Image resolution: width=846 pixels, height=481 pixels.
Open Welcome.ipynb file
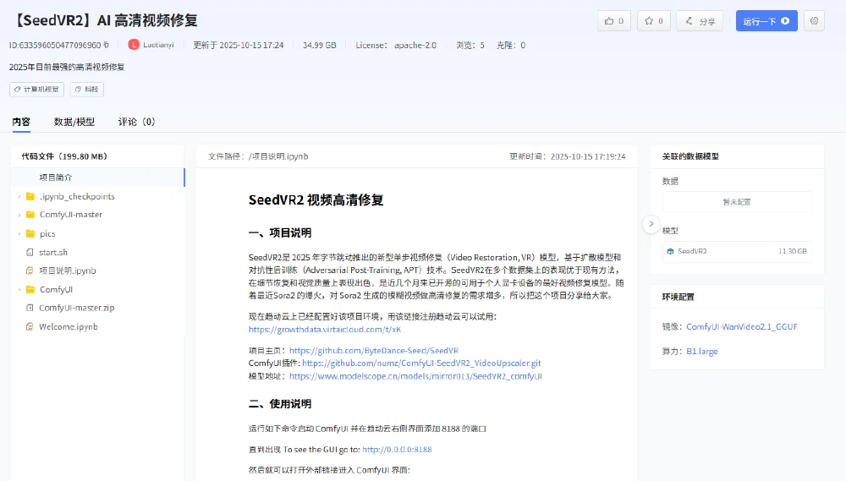click(68, 327)
